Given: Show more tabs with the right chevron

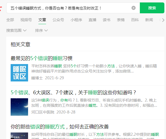Looking at the screenshot, I should coord(163,20).
